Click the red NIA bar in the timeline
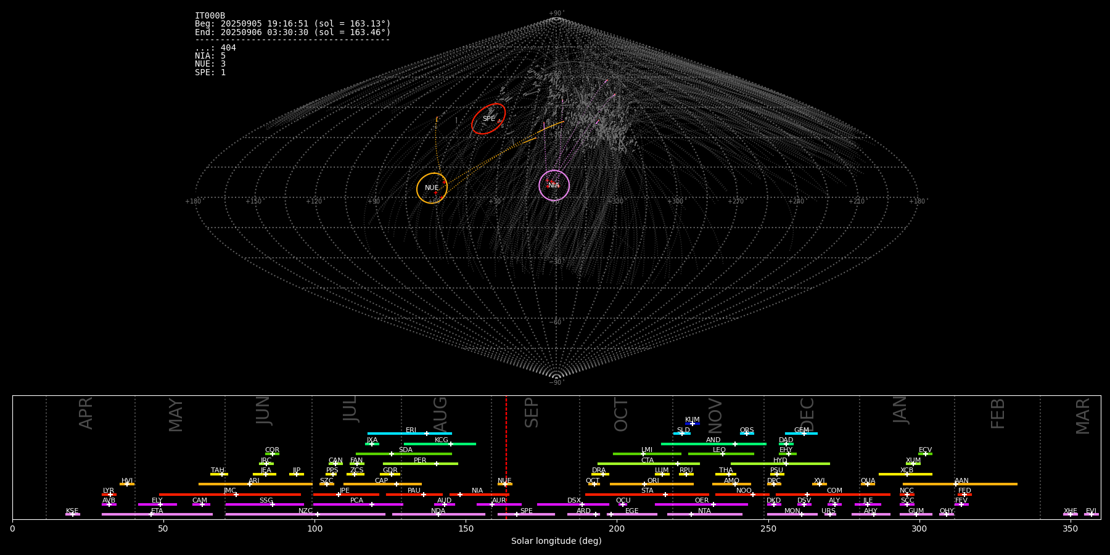Screen dimensions: 1110x555 (x=479, y=495)
